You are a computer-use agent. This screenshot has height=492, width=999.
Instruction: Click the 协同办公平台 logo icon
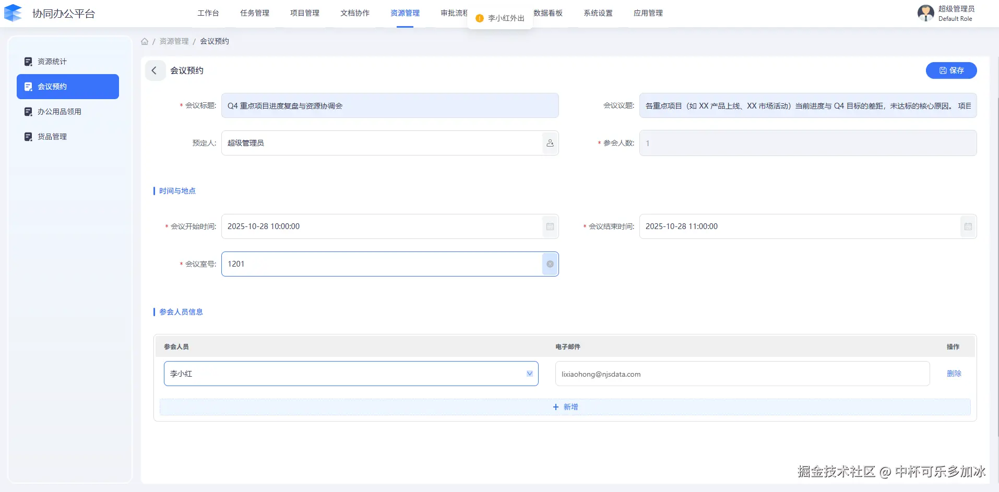[13, 13]
